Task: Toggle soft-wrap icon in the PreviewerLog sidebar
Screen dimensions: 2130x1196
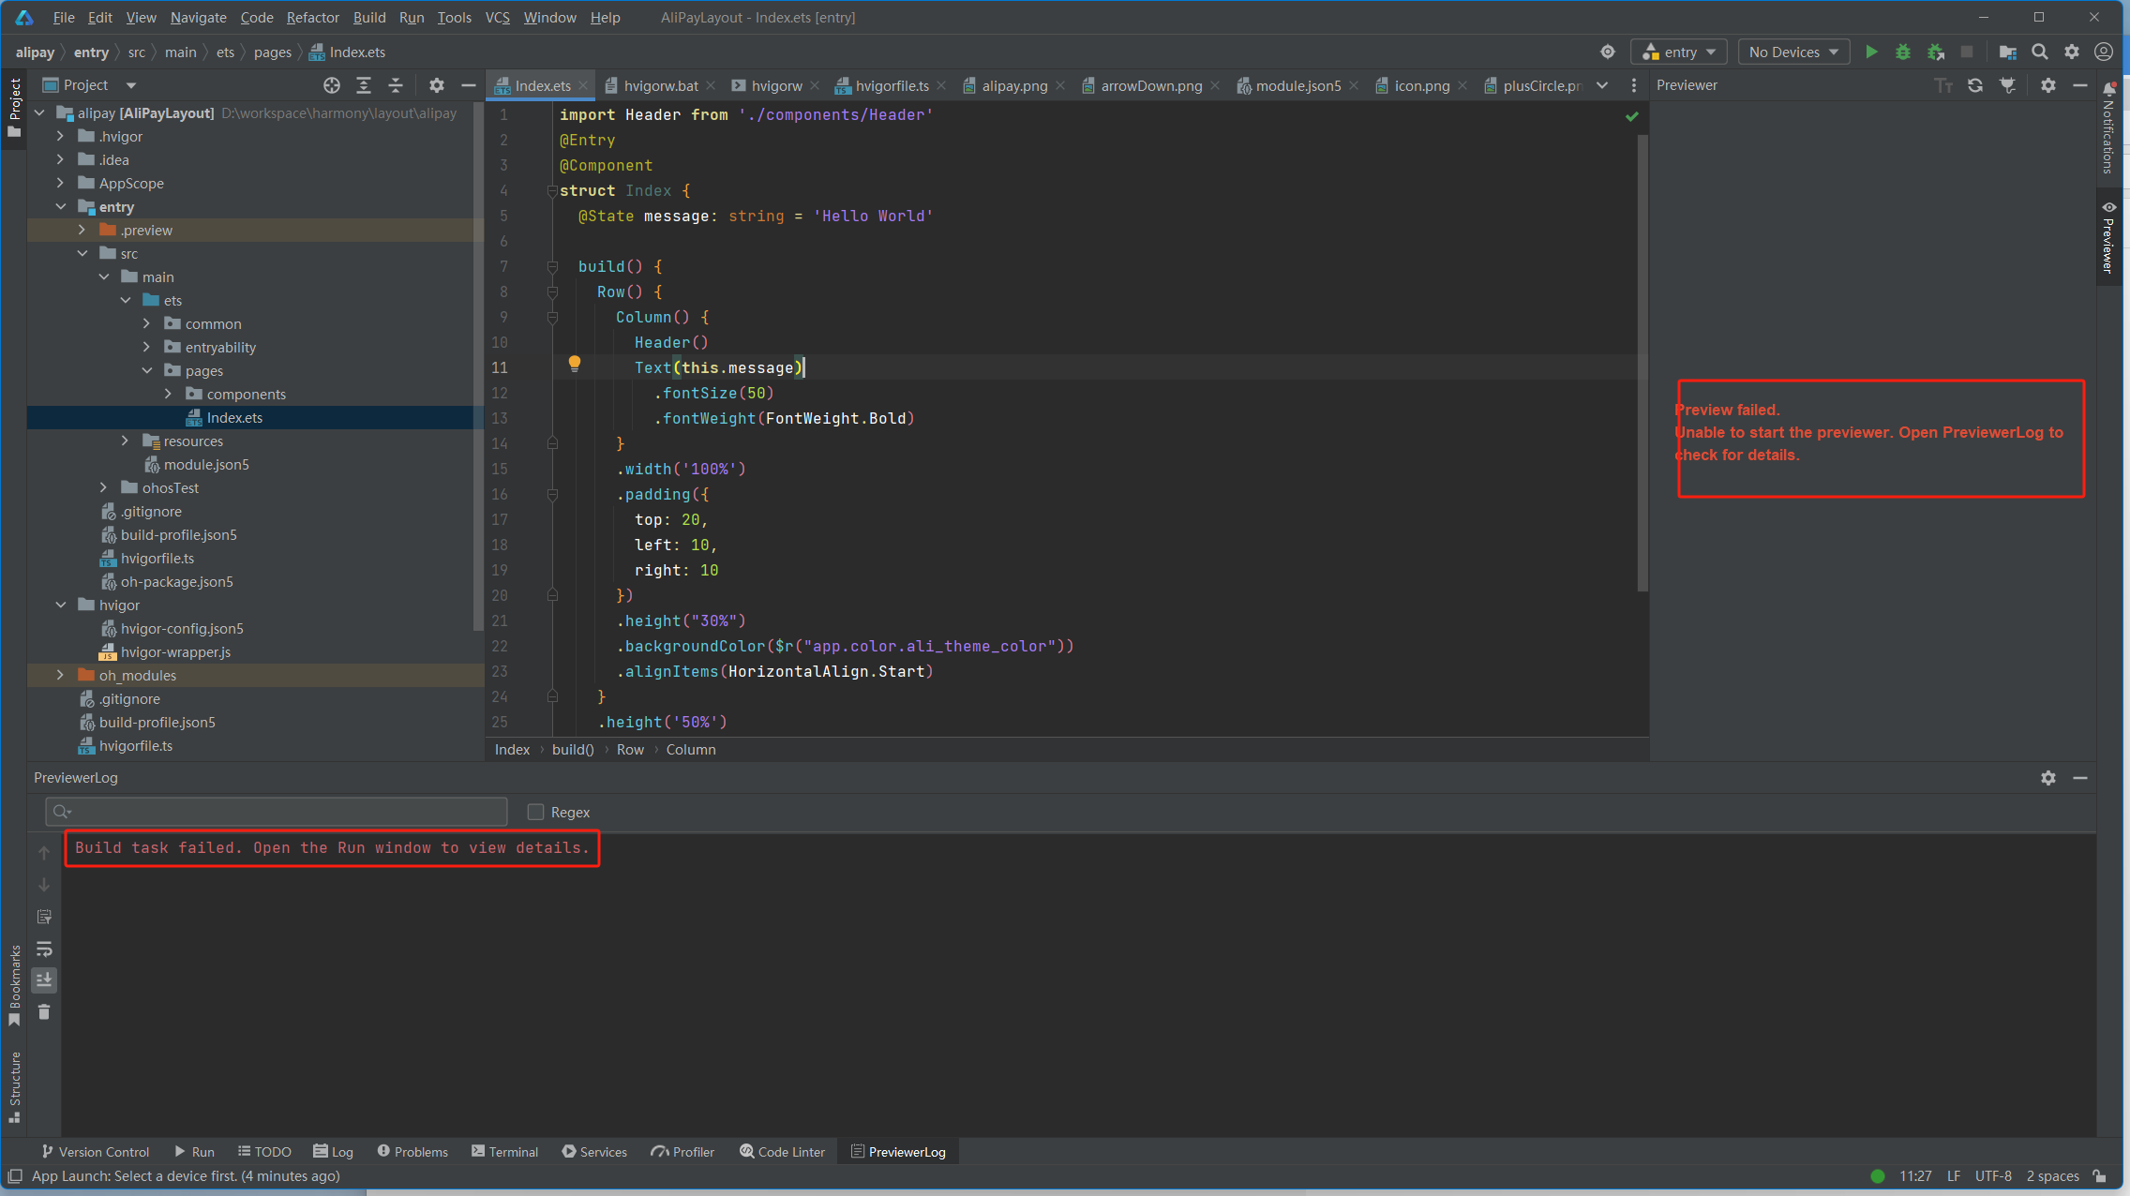Action: (44, 949)
